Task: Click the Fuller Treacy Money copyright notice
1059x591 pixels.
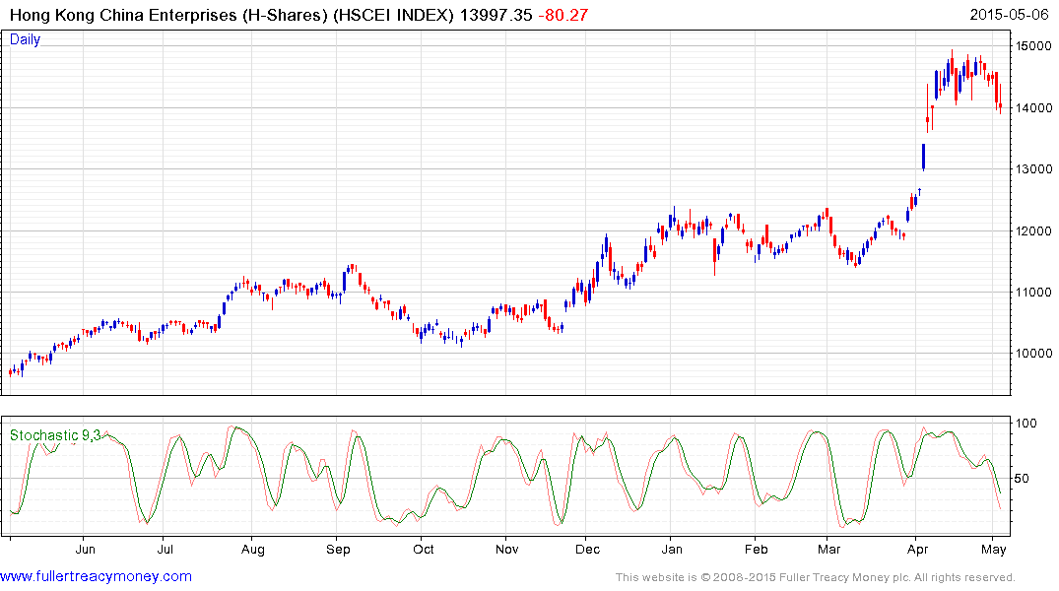Action: (x=815, y=577)
